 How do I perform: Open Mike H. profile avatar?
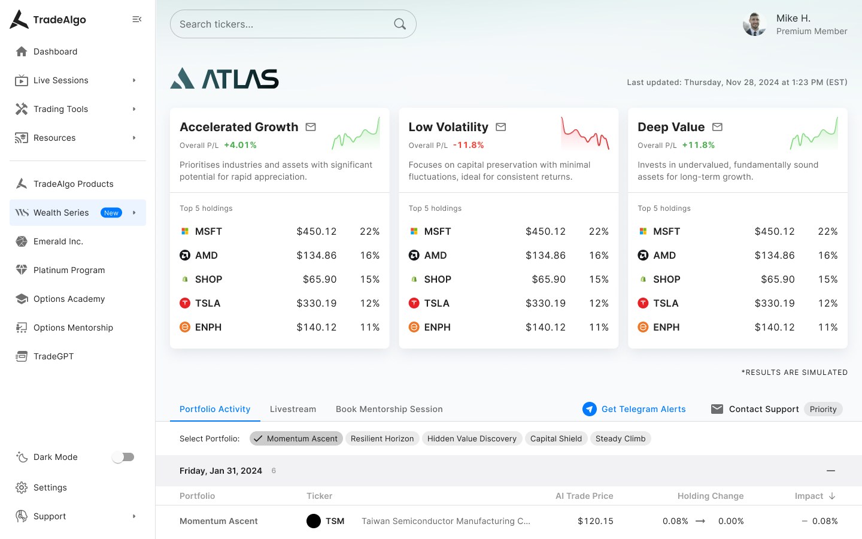pos(755,24)
